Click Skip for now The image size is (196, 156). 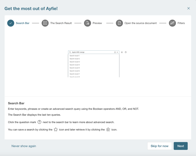pyautogui.click(x=159, y=146)
